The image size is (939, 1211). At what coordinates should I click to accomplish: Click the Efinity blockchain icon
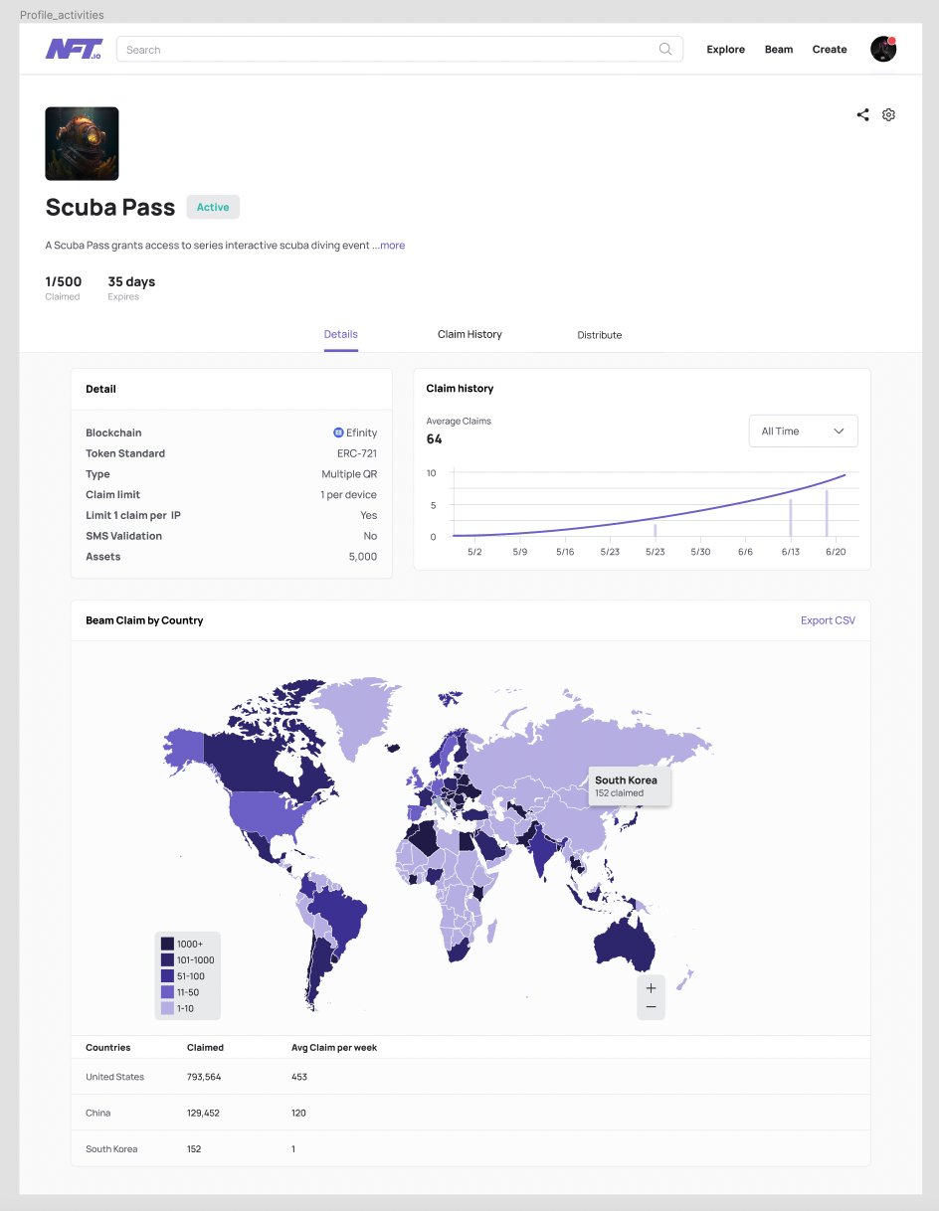click(338, 432)
